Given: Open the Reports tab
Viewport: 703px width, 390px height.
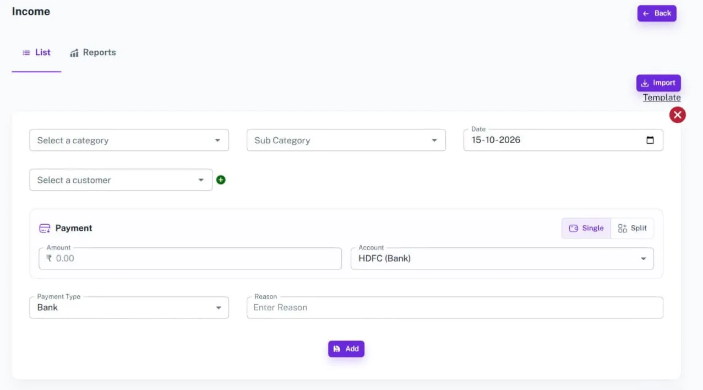Looking at the screenshot, I should (x=93, y=52).
